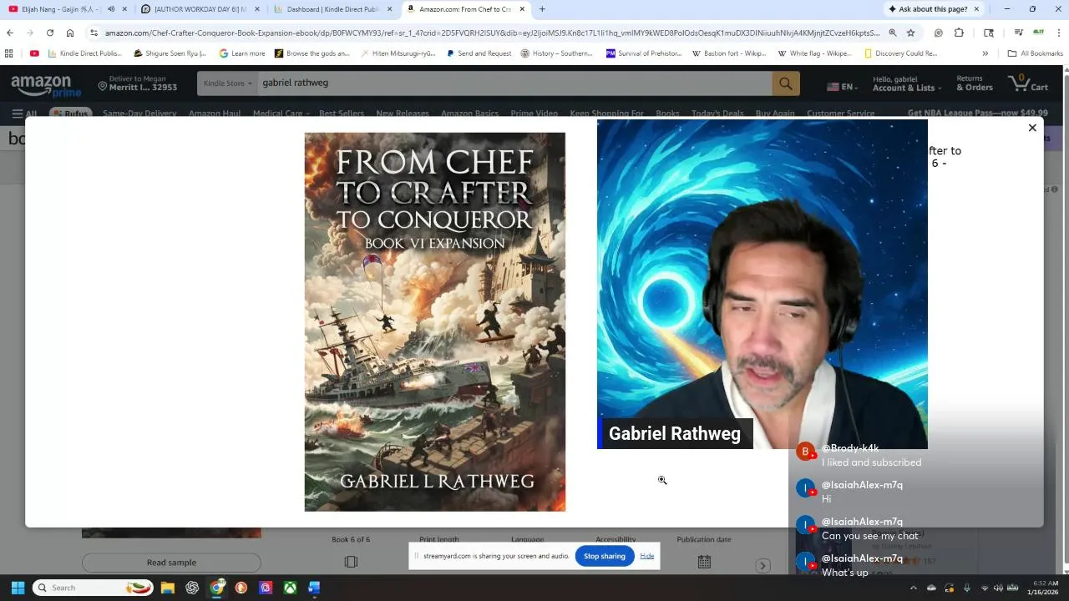Click the Publication date calendar icon
The width and height of the screenshot is (1069, 601).
coord(704,562)
